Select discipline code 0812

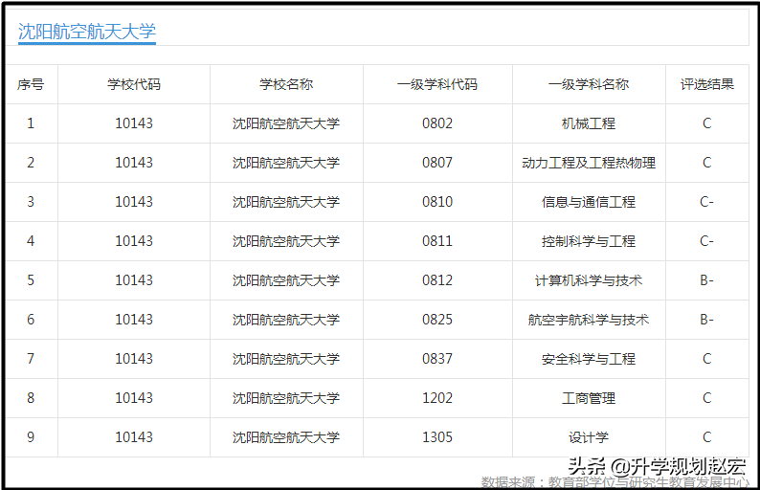pos(437,280)
